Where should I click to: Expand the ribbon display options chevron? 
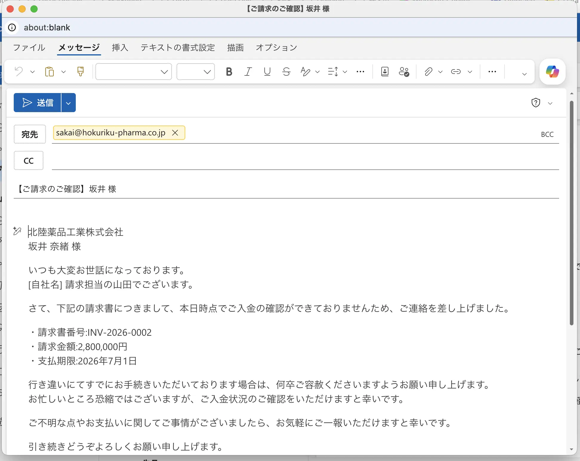(x=524, y=74)
